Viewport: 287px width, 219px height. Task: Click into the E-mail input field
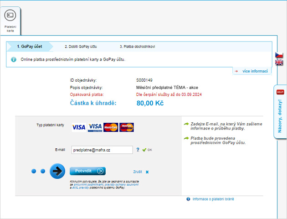[102, 150]
